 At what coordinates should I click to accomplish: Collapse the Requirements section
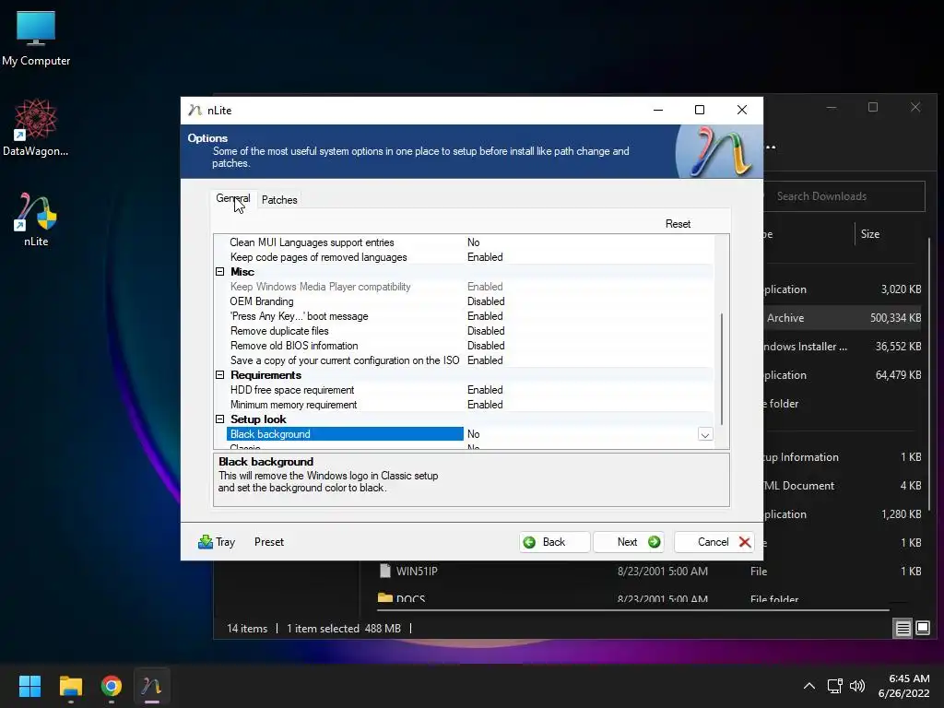tap(219, 375)
